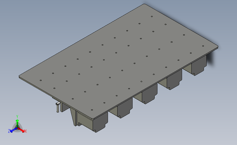
Task: Select the large flat top plate of the model
Action: point(119,61)
